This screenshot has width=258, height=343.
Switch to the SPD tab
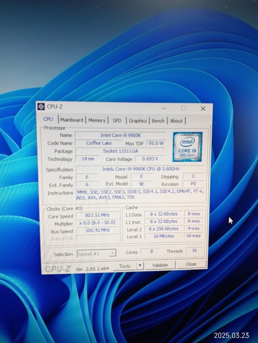(x=117, y=121)
